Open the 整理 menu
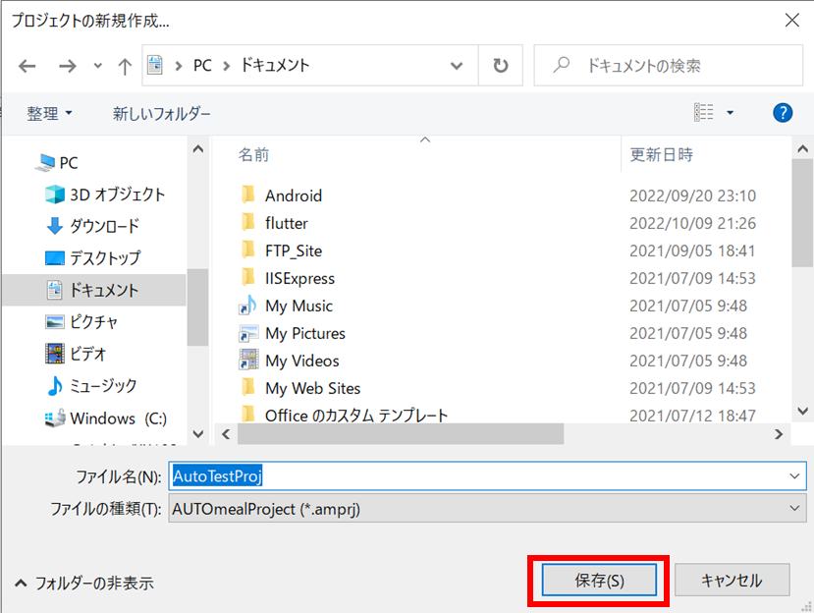The image size is (814, 613). (x=49, y=114)
